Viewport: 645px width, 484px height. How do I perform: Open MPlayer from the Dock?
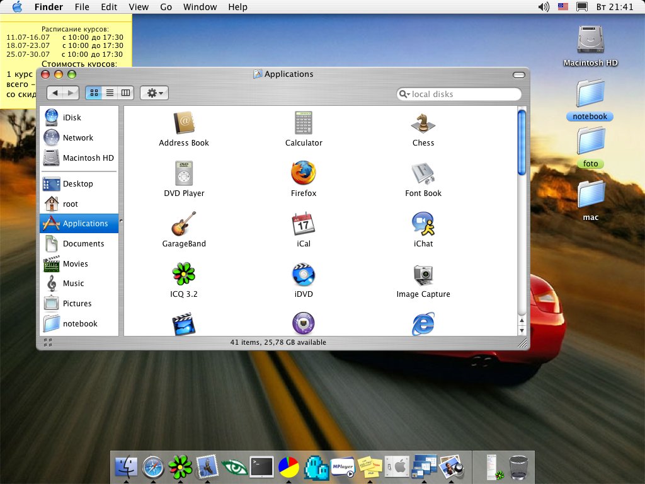point(343,467)
